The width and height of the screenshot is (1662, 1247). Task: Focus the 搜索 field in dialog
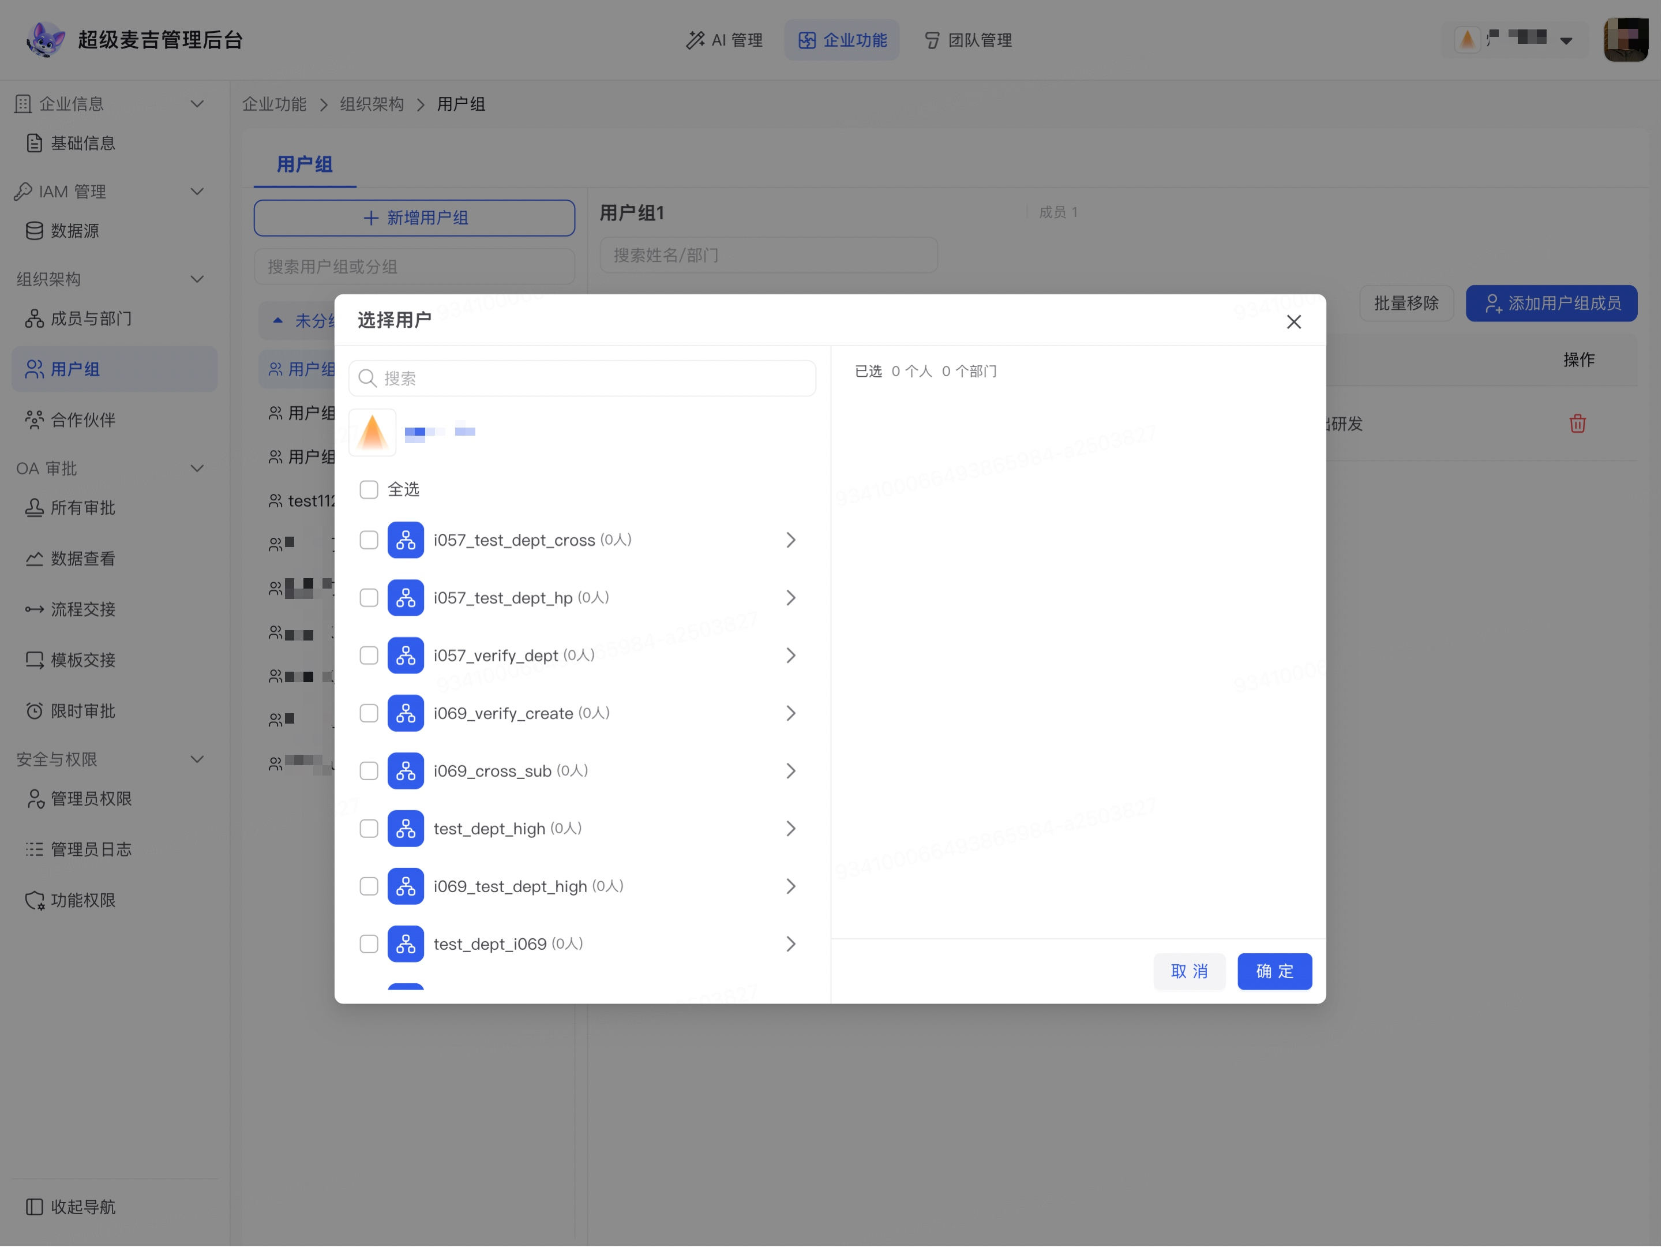tap(582, 378)
